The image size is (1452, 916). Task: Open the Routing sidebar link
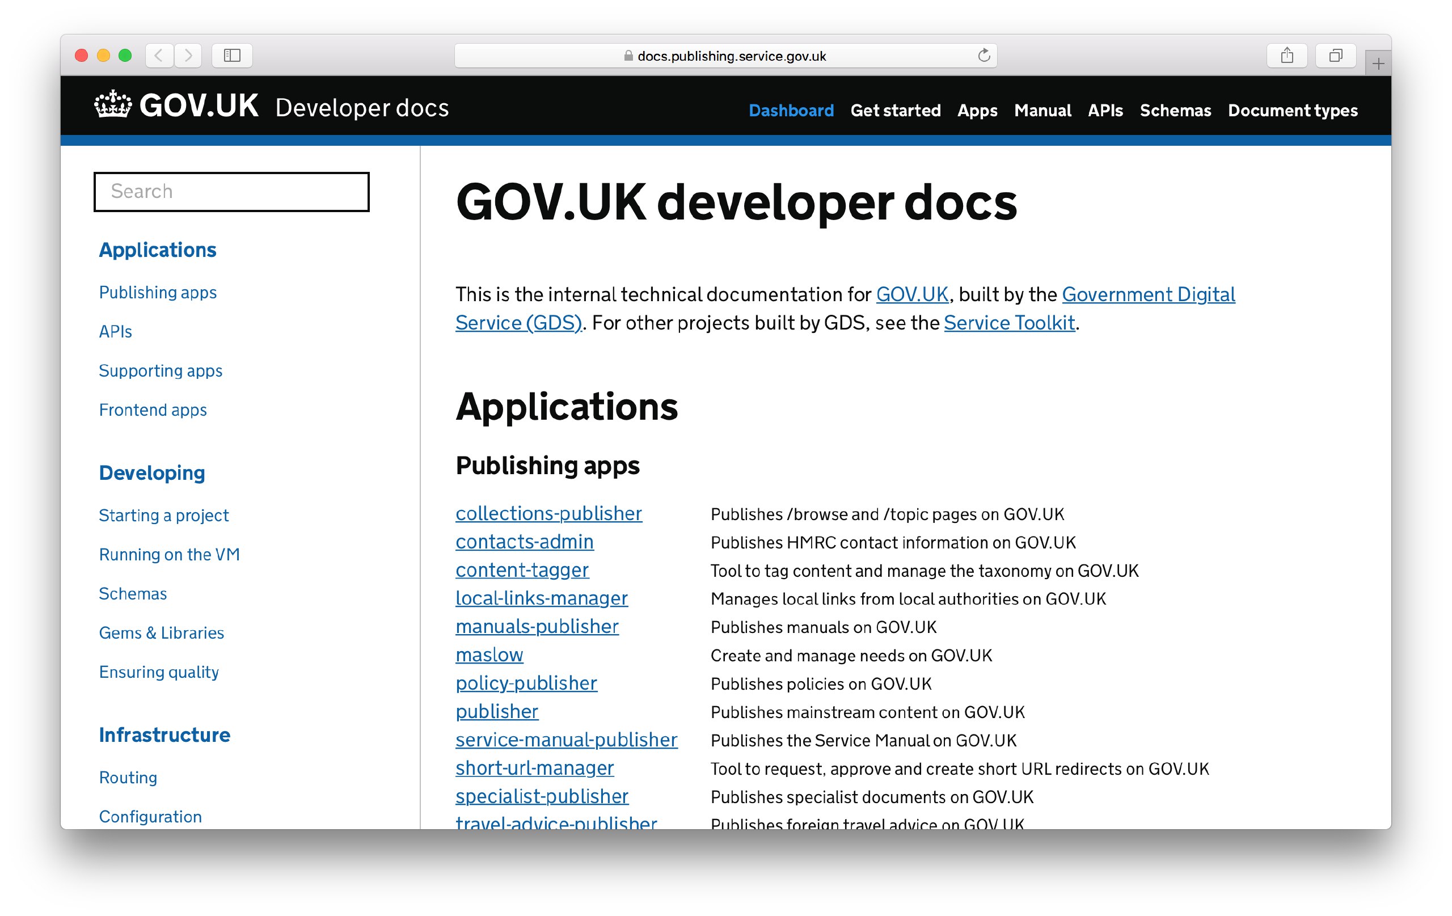pyautogui.click(x=128, y=778)
